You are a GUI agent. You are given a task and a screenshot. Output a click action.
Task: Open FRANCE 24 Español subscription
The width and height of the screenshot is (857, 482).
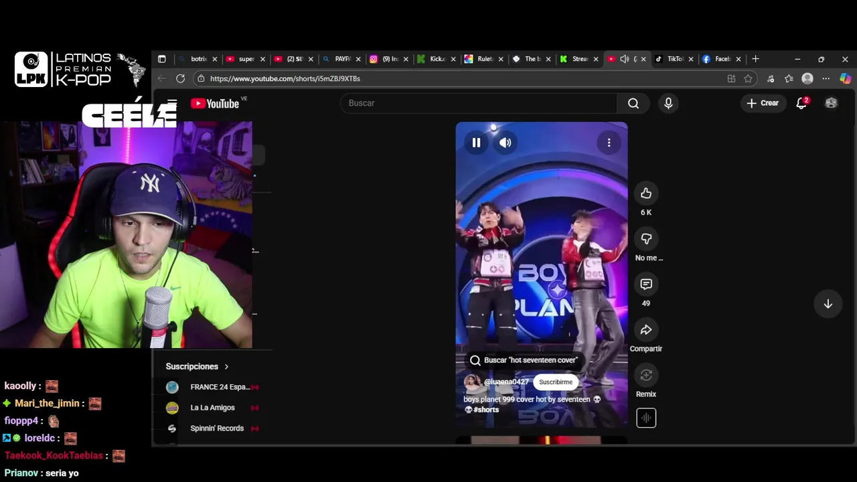[213, 387]
